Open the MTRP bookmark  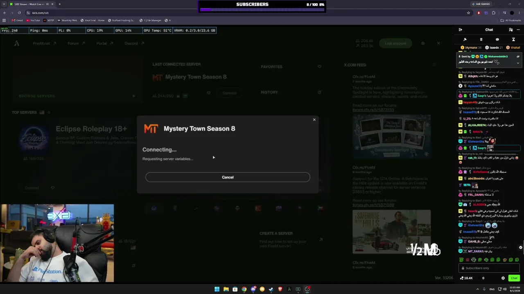pos(48,20)
